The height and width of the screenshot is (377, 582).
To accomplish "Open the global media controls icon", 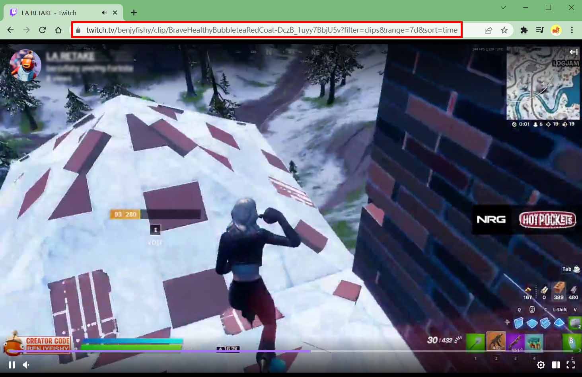I will click(x=540, y=30).
